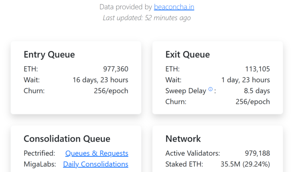Open the Queues & Requests link
Image resolution: width=300 pixels, height=172 pixels.
pyautogui.click(x=97, y=153)
